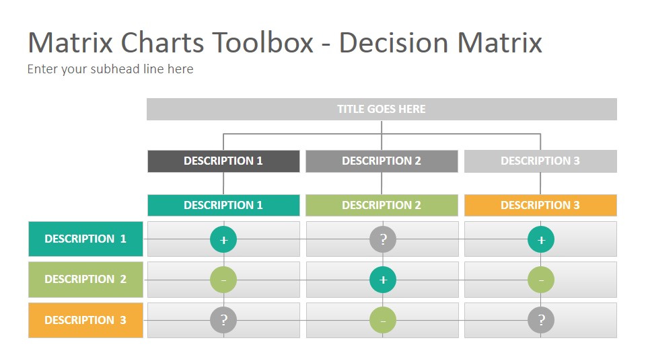The height and width of the screenshot is (363, 646).
Task: Click the dark gray DESCRIPTION 1 header box
Action: click(223, 161)
